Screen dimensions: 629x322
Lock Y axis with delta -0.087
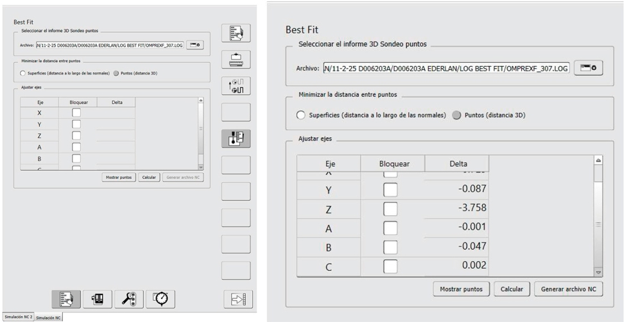point(390,190)
